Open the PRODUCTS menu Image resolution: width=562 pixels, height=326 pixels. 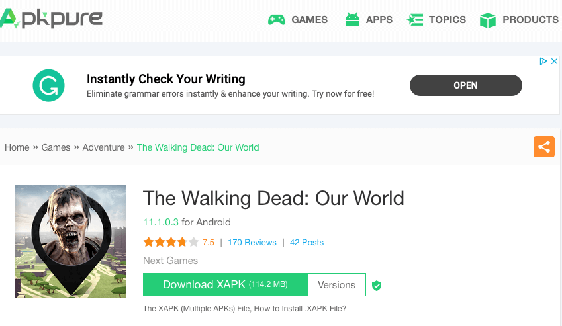click(530, 20)
